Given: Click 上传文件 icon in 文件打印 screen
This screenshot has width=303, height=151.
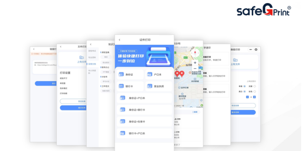Looking at the screenshot, I should pyautogui.click(x=82, y=57).
